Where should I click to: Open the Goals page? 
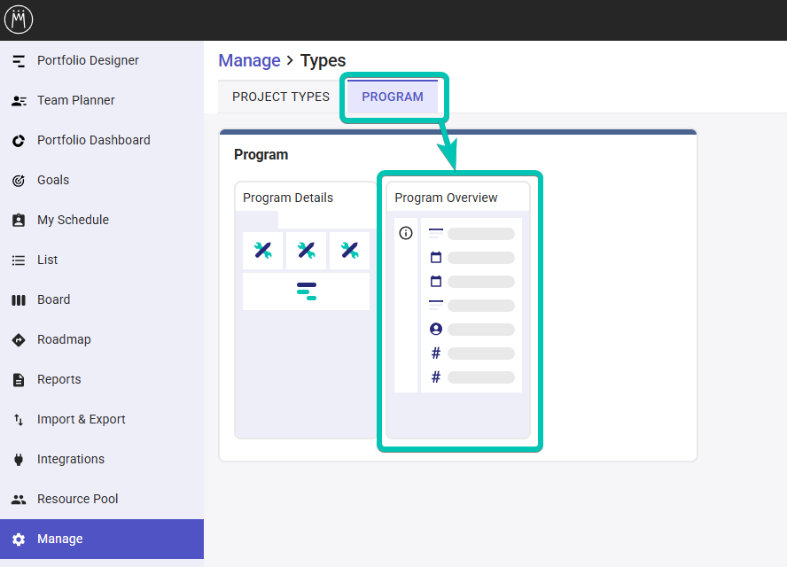(x=52, y=180)
